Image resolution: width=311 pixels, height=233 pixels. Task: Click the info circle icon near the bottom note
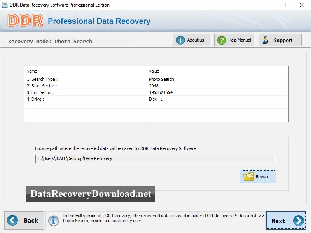point(54,220)
